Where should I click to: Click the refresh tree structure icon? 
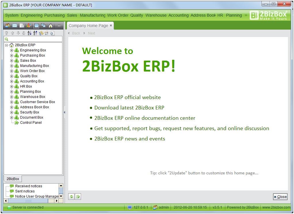[x=41, y=33]
